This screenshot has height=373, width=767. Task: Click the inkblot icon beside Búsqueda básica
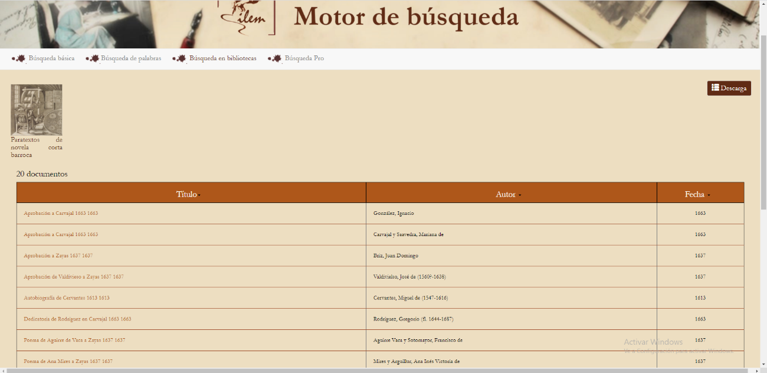pyautogui.click(x=20, y=58)
